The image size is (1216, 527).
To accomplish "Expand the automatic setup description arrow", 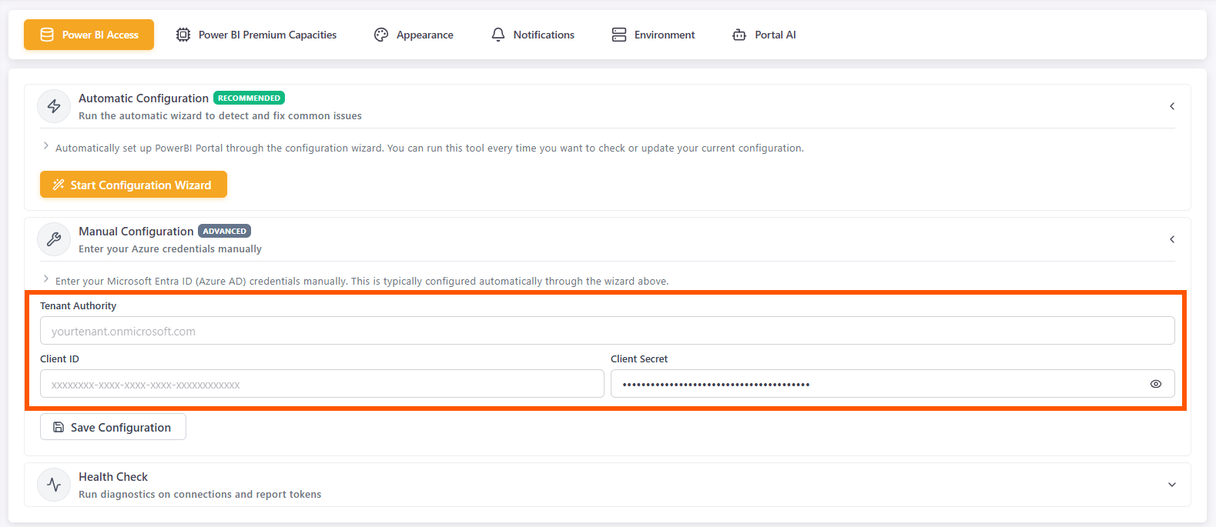I will point(46,146).
